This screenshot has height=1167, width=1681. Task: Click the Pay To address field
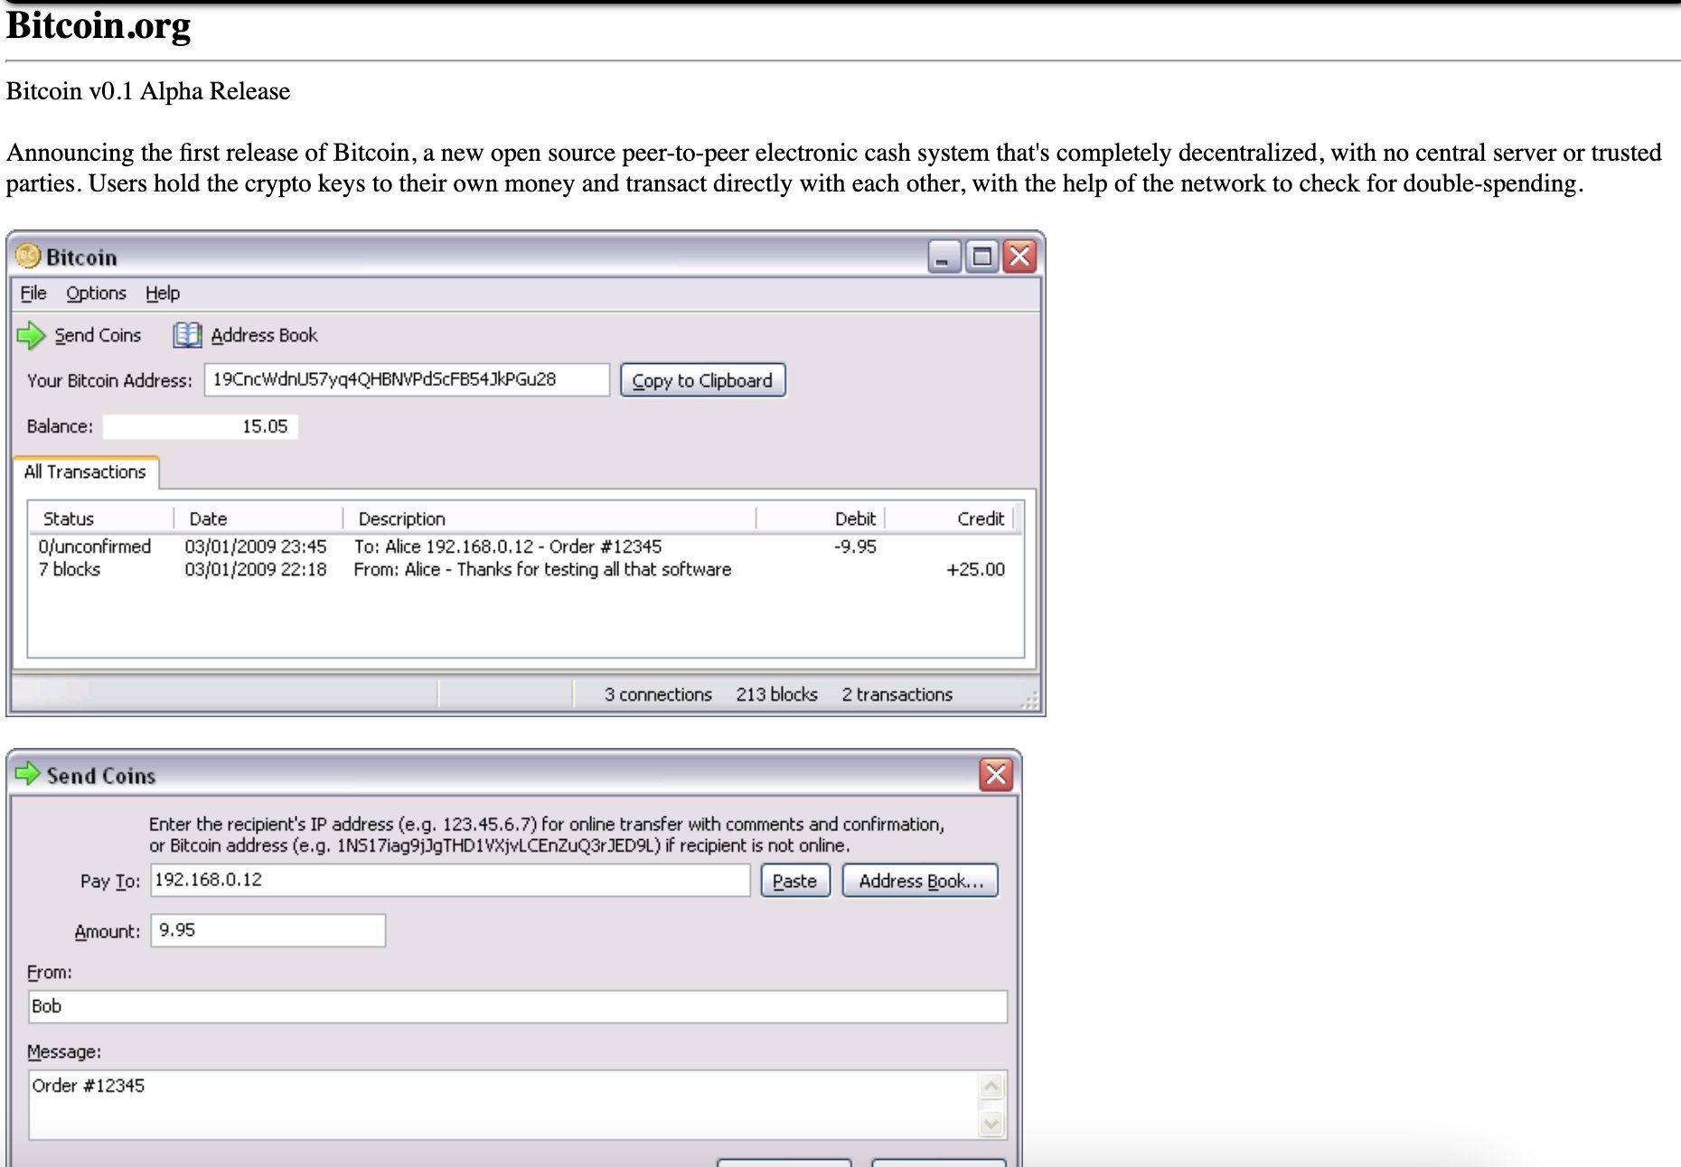450,881
